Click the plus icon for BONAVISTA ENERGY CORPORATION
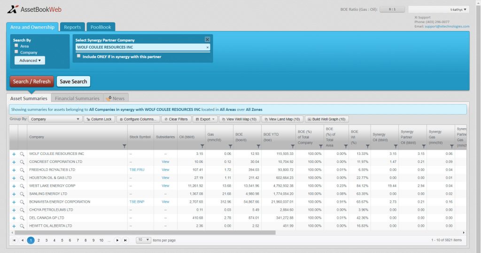The image size is (481, 253). point(14,202)
